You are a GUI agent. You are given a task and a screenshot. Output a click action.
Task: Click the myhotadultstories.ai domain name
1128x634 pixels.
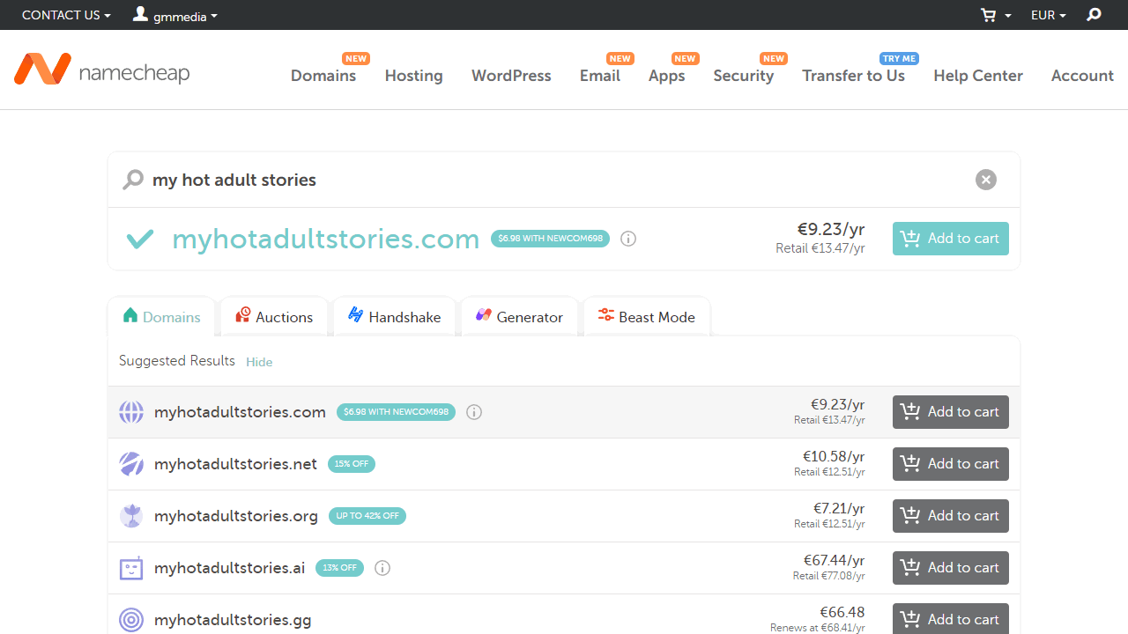coord(230,568)
